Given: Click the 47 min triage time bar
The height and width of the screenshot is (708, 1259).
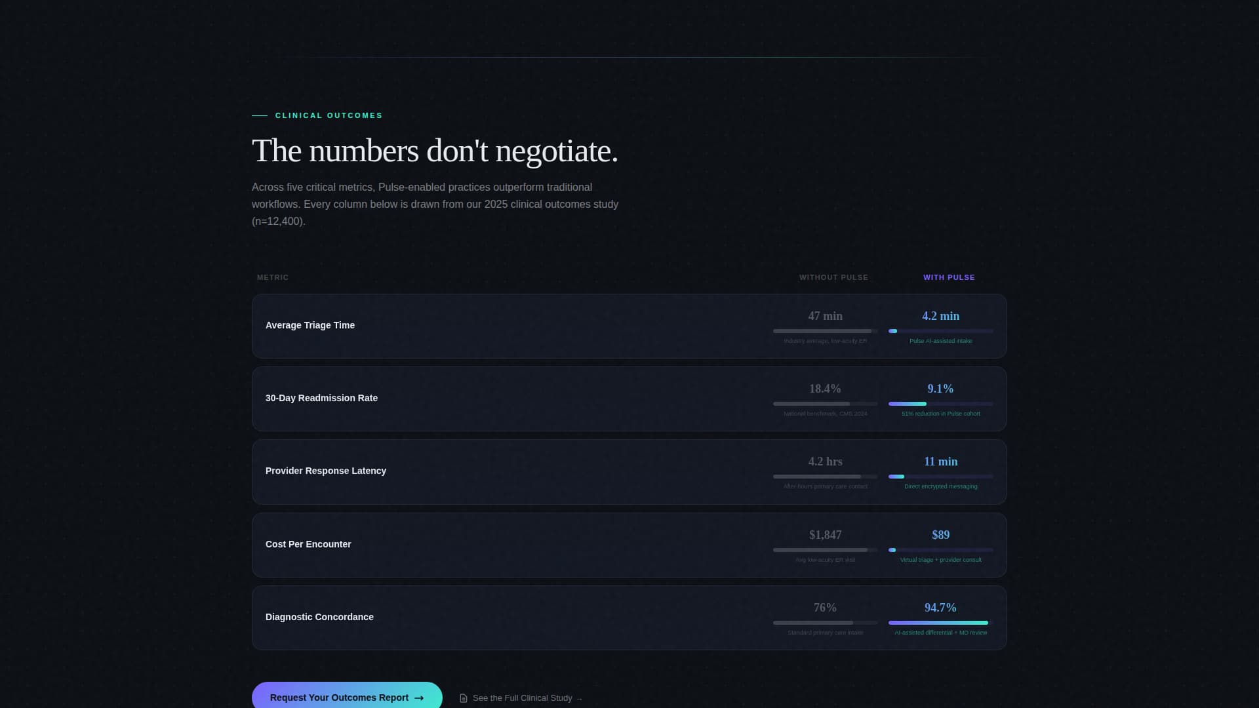Looking at the screenshot, I should click(825, 331).
